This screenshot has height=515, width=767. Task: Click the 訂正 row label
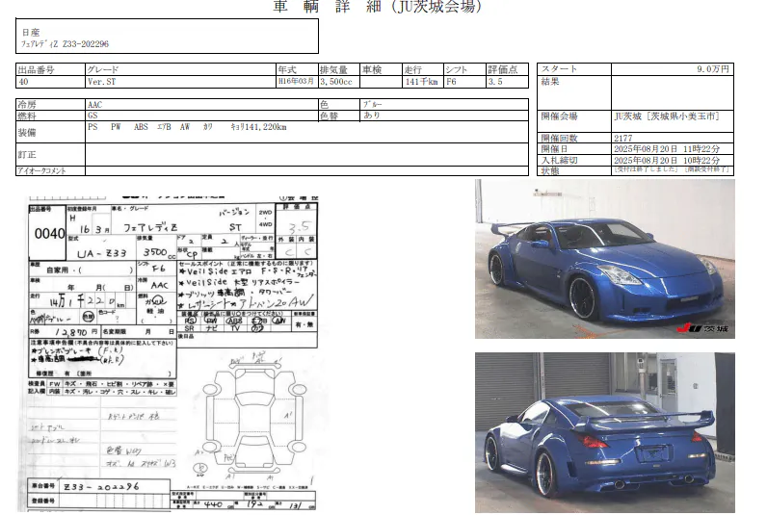pyautogui.click(x=27, y=154)
